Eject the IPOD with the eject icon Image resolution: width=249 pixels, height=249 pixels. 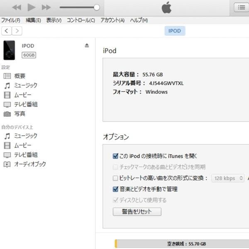pos(87,45)
